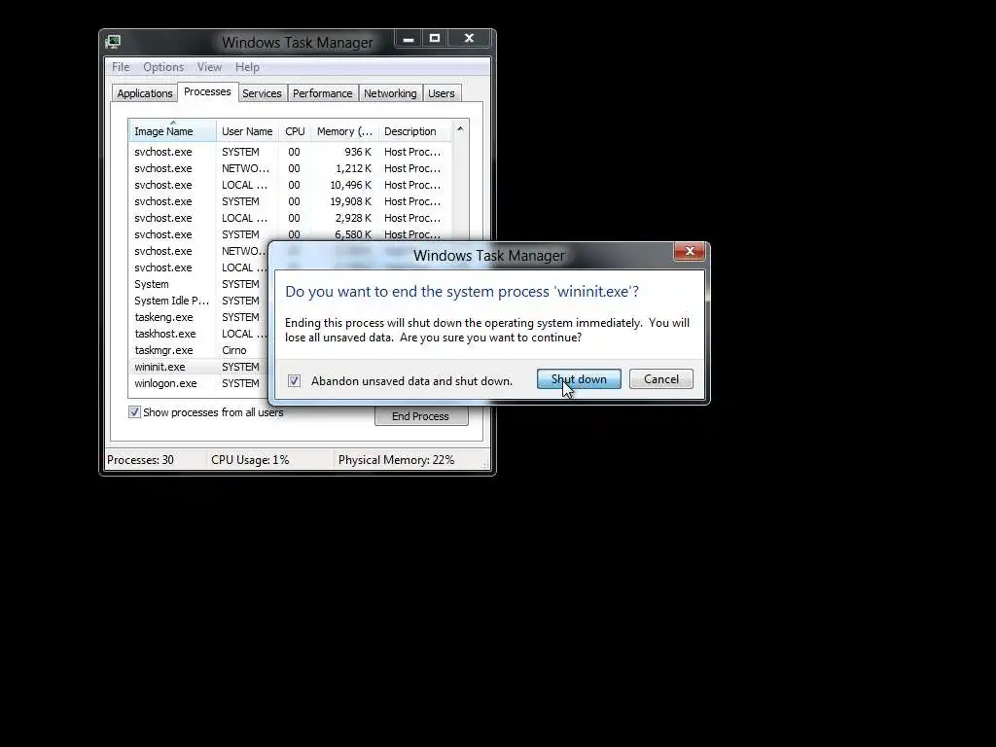The image size is (996, 747).
Task: Select the taskhost.exe process row
Action: tap(198, 334)
